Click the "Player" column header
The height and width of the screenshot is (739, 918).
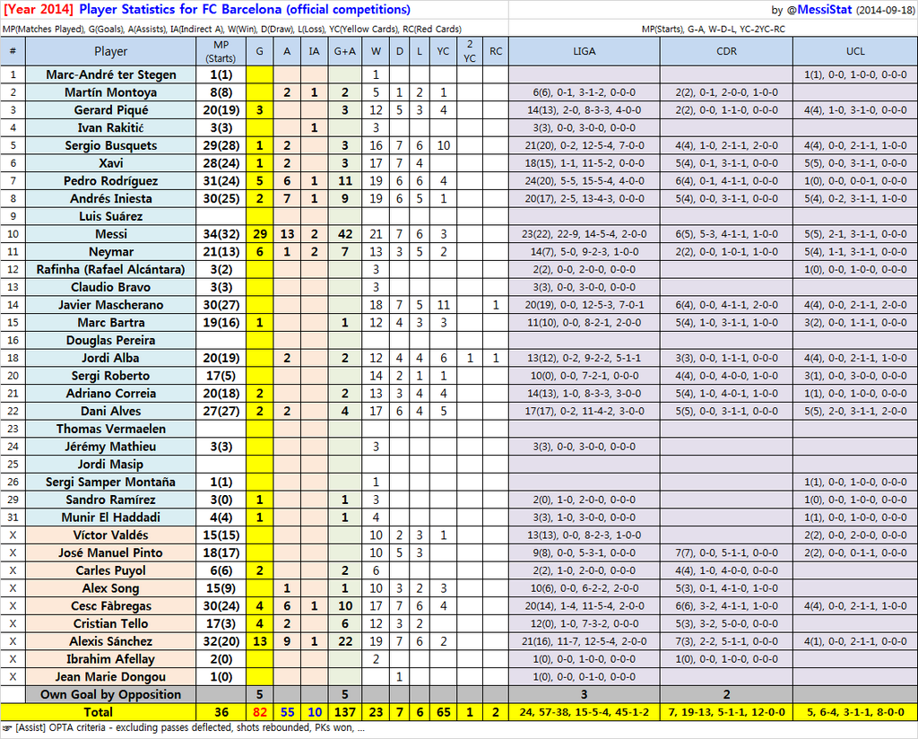tap(111, 52)
